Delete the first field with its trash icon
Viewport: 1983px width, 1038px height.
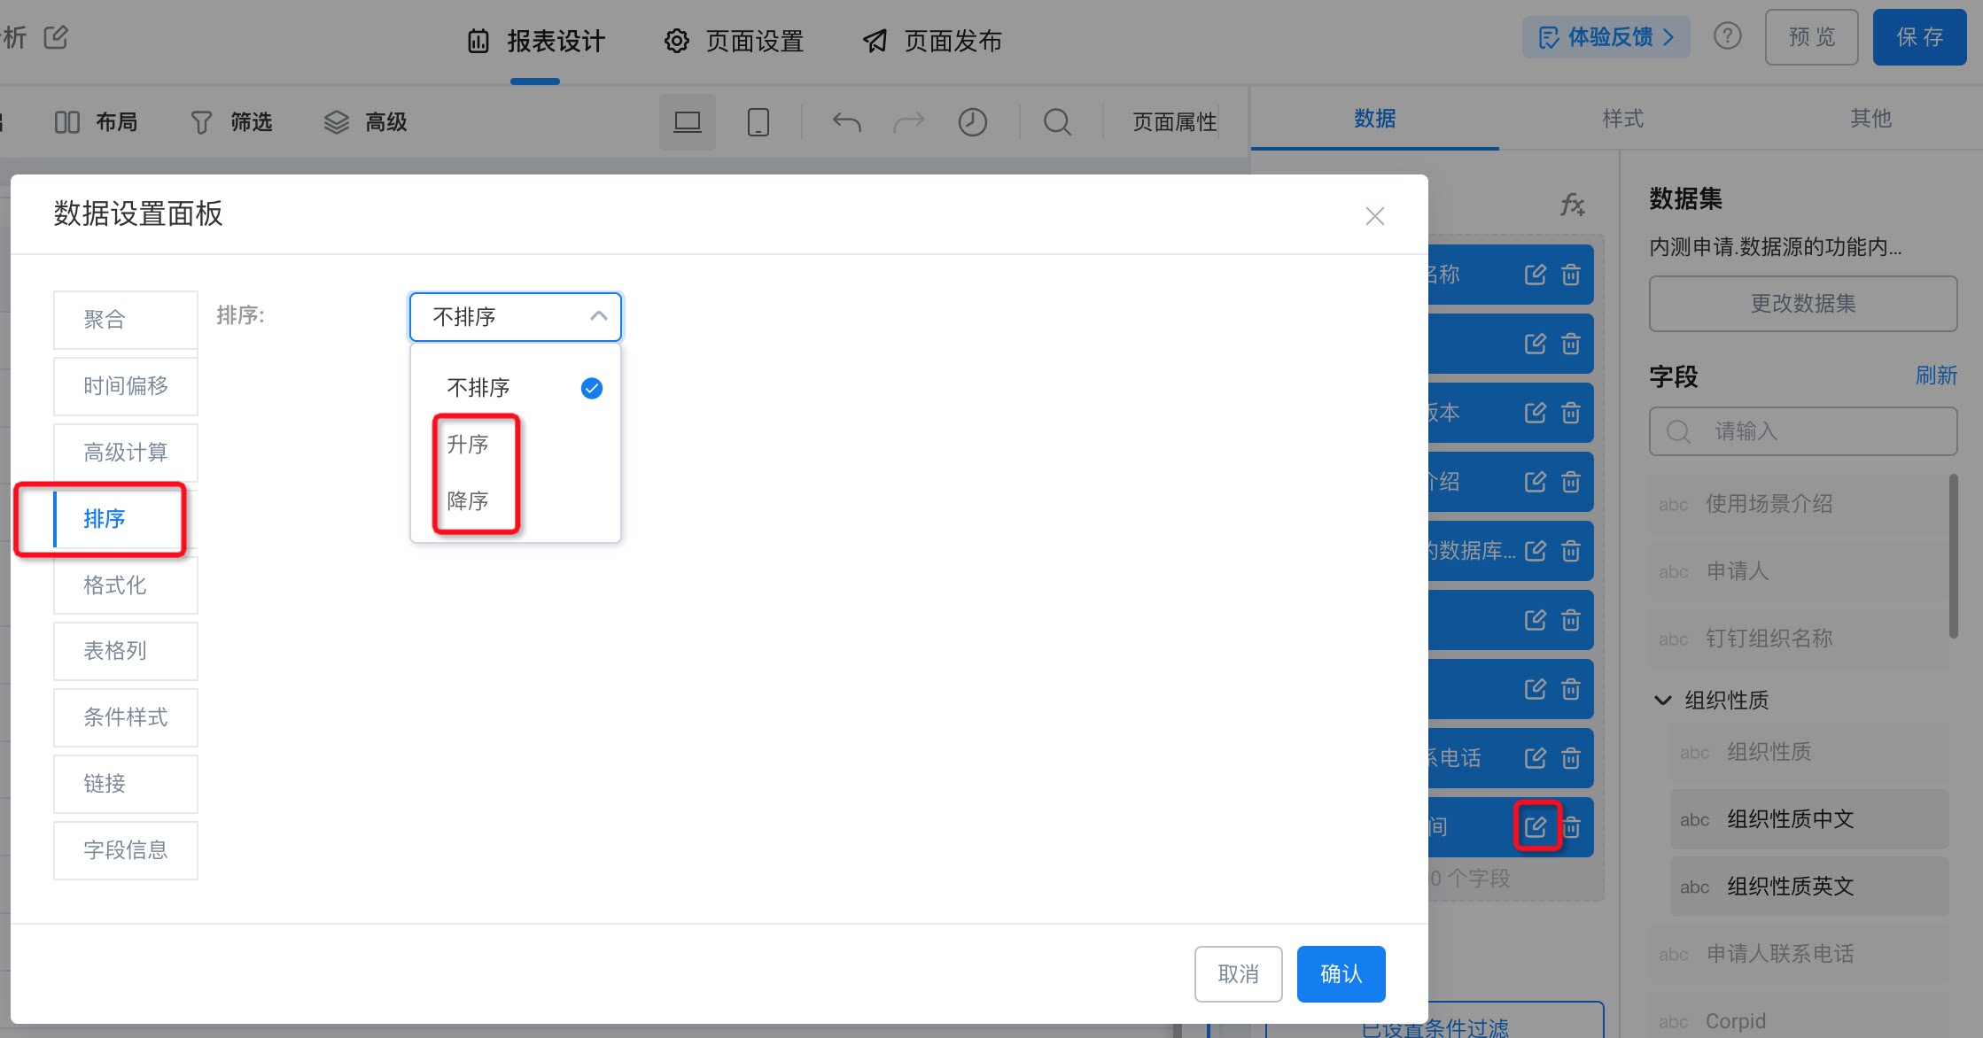coord(1571,275)
